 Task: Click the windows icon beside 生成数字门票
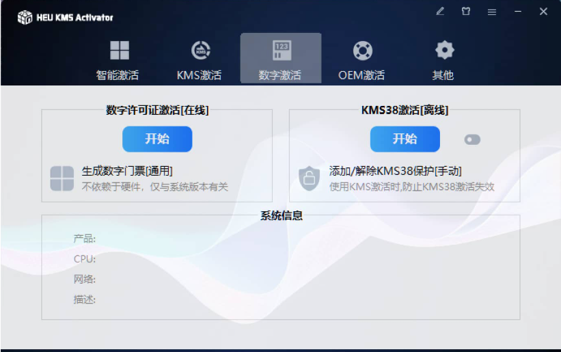point(62,178)
